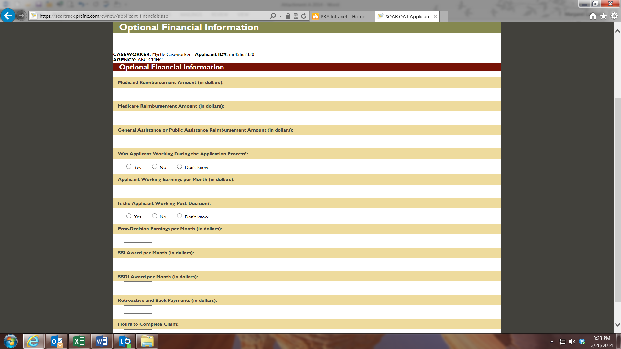Click the scrollbar down arrow

[617, 324]
